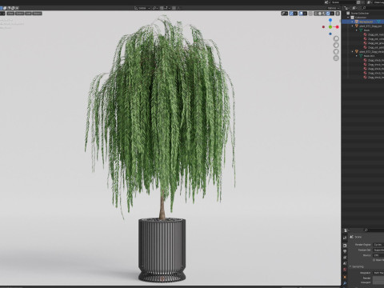Viewport: 384px width, 288px height.
Task: Click the first select mode icon
Action: tap(1, 8)
